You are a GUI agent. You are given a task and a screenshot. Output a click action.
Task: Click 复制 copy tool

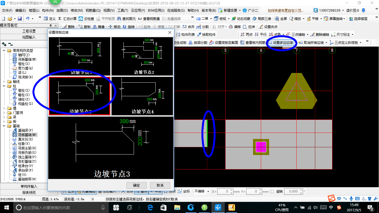(84, 27)
